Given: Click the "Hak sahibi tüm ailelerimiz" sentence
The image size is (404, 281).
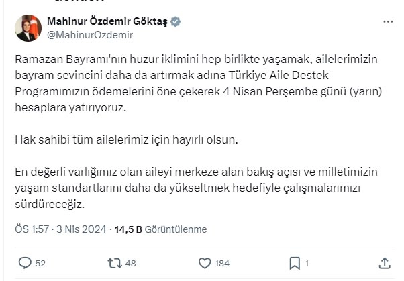Looking at the screenshot, I should click(x=127, y=140).
